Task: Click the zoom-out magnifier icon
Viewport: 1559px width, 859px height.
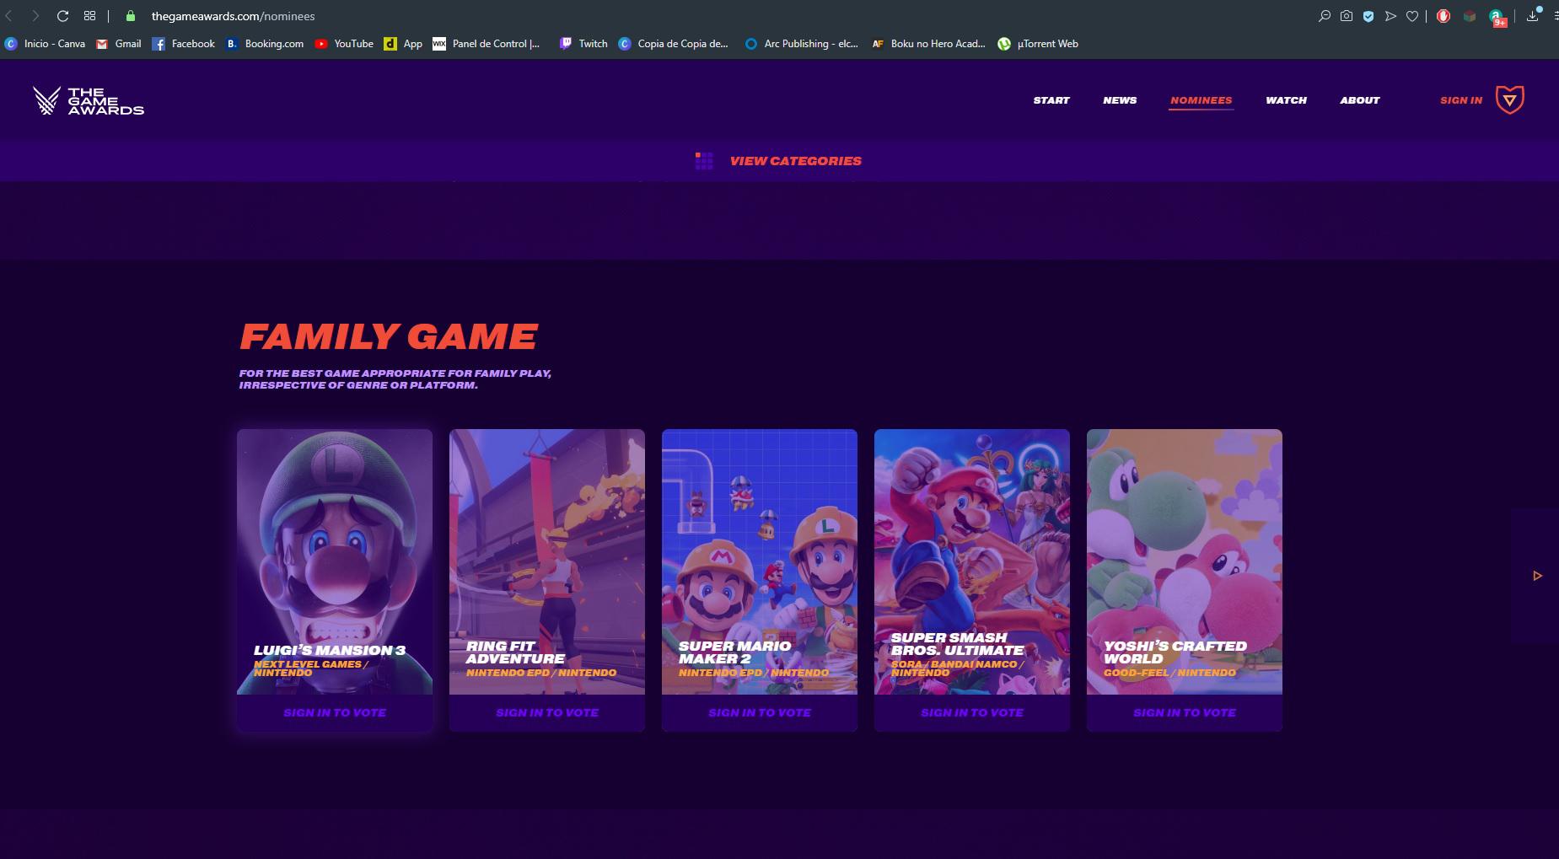Action: coord(1324,16)
